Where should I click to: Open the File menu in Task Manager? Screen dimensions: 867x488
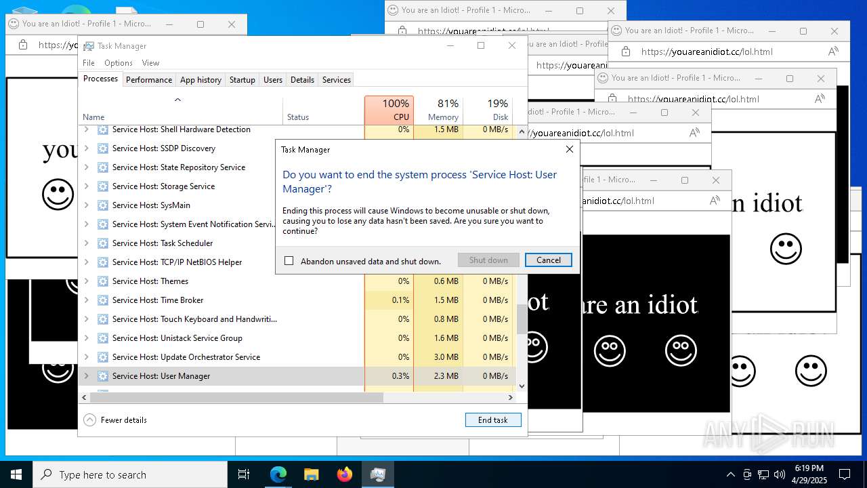pos(89,63)
